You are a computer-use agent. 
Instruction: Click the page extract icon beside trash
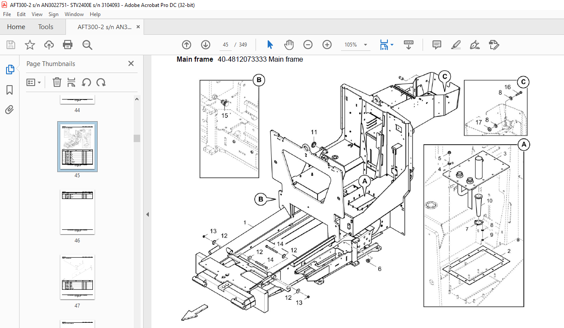72,82
